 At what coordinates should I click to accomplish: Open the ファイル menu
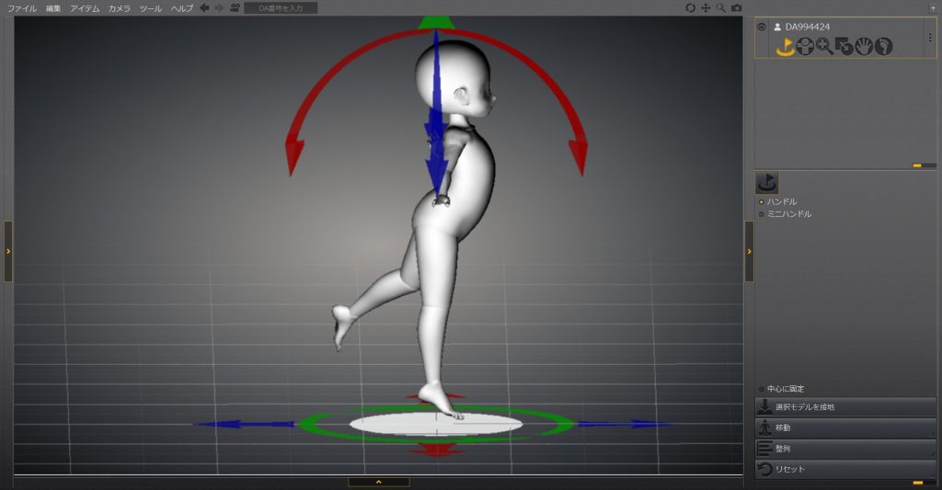click(22, 7)
